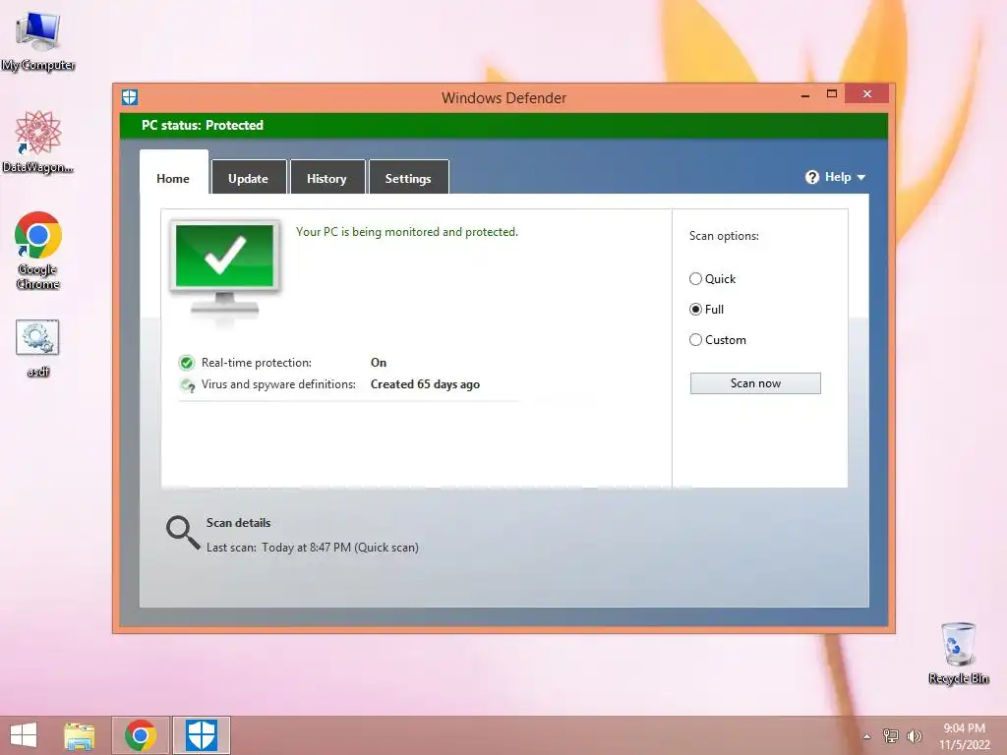Click the 'Scan options:' label

click(724, 236)
